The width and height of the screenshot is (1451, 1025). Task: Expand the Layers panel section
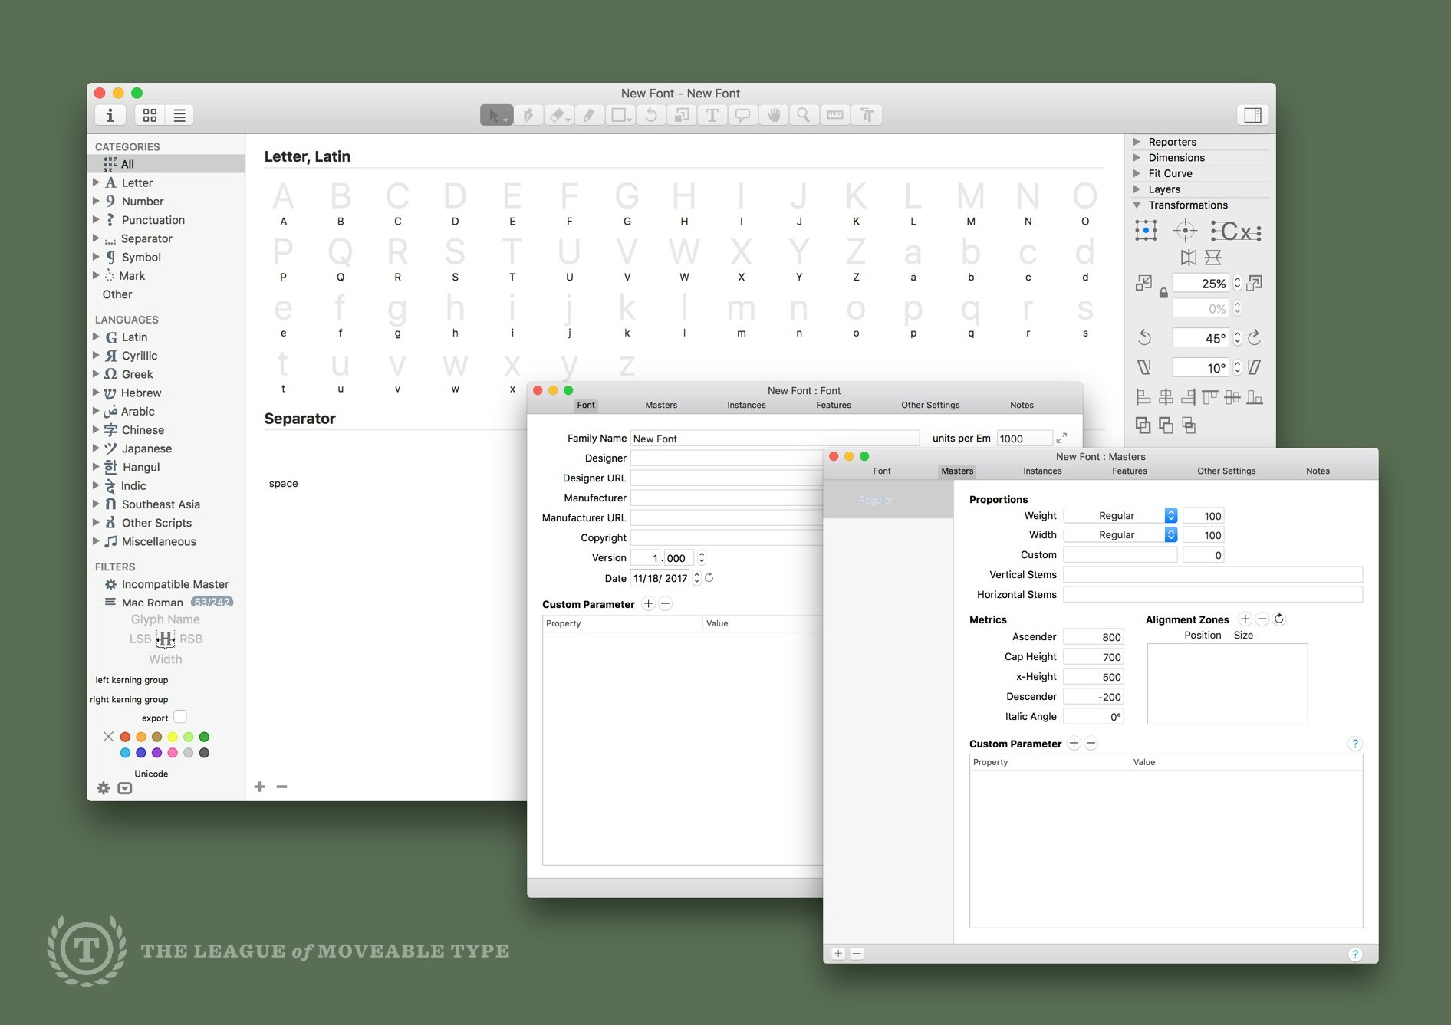1137,189
